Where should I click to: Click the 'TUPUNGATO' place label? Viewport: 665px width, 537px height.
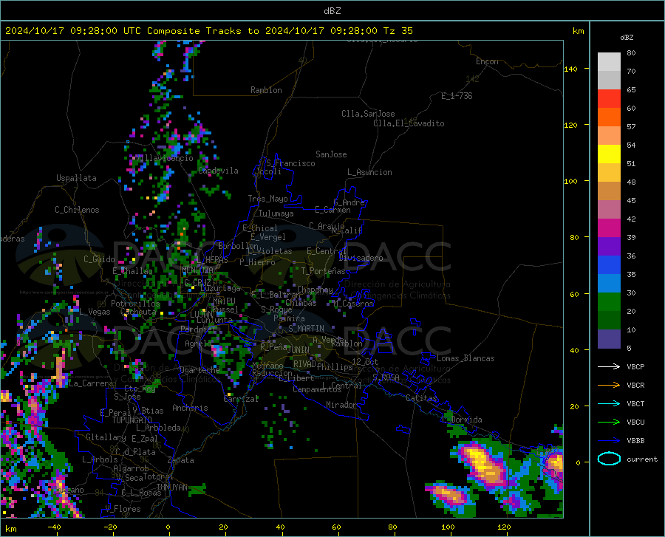click(x=132, y=420)
